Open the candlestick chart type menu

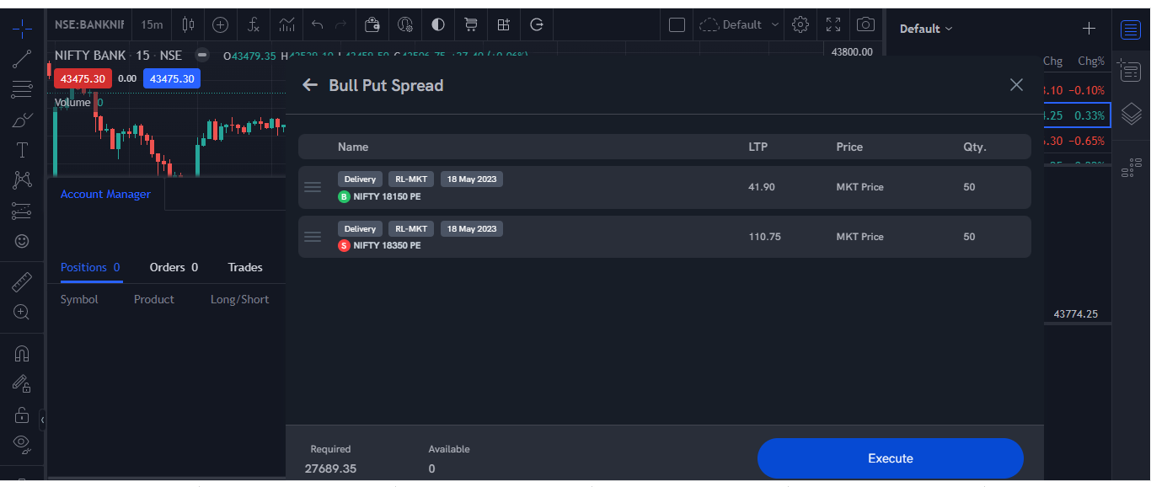pos(188,24)
